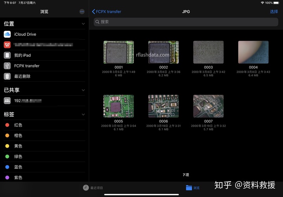Open image thumbnail 0003
The image size is (283, 197).
208,52
